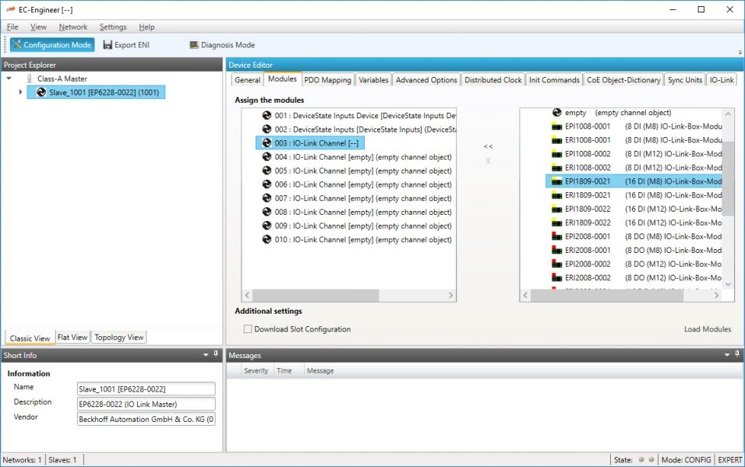Switch to the PDO Mapping tab

point(327,79)
